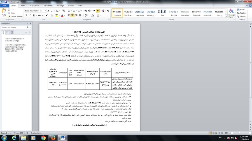Image resolution: width=252 pixels, height=141 pixels.
Task: Click the Sort icon in Paragraph group
Action: point(102,11)
